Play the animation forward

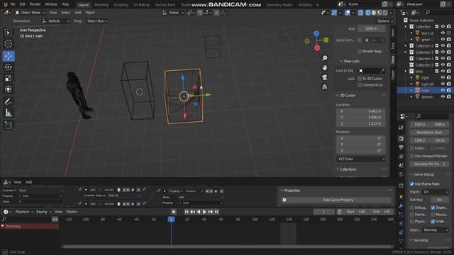(x=204, y=212)
